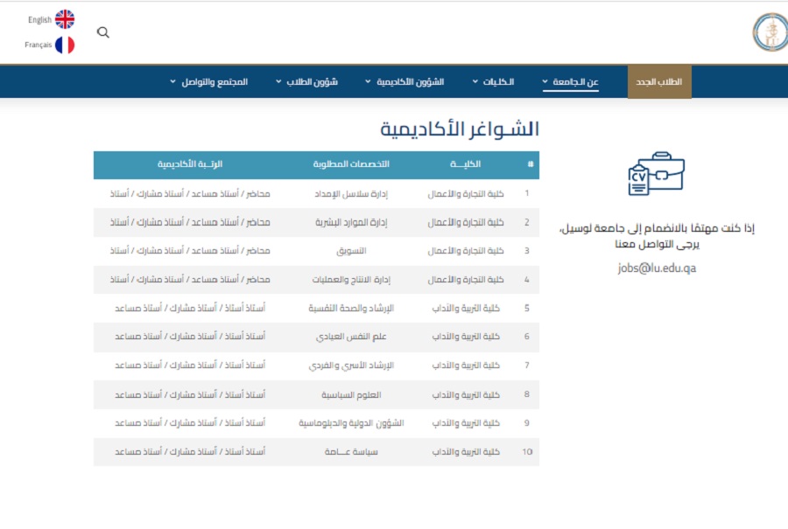788x529 pixels.
Task: Click the الرتبة الأكاديمية column header
Action: pos(190,164)
